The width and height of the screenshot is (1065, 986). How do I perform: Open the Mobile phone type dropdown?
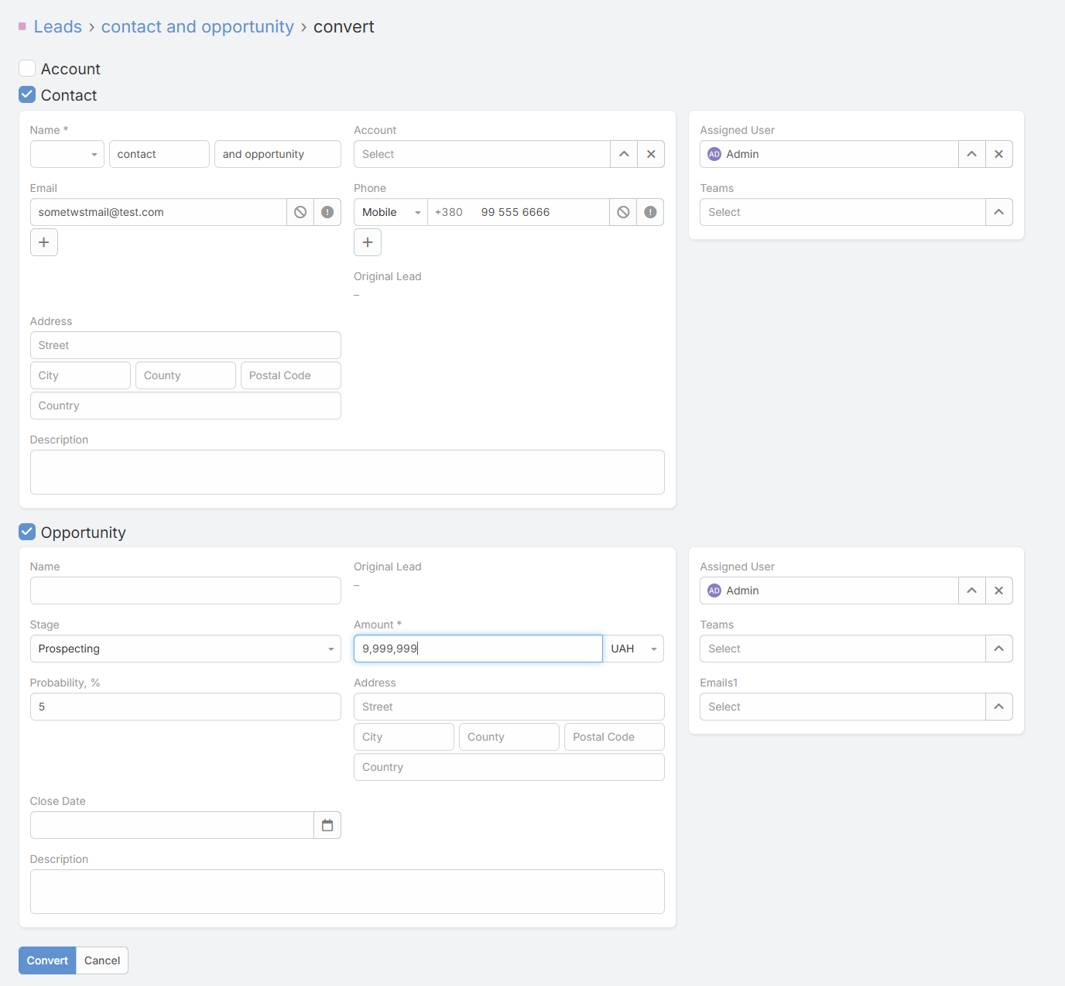point(390,212)
